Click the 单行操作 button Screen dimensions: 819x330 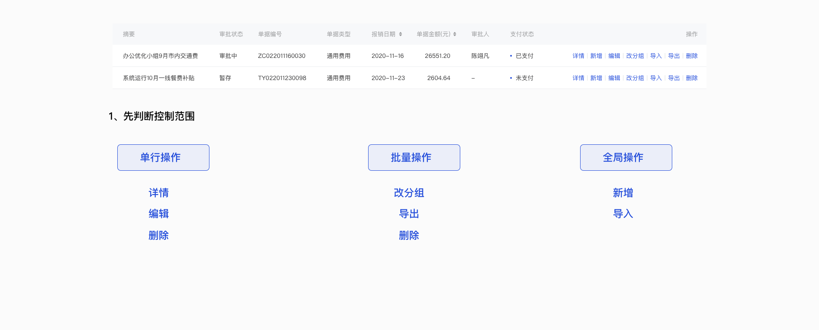click(163, 158)
